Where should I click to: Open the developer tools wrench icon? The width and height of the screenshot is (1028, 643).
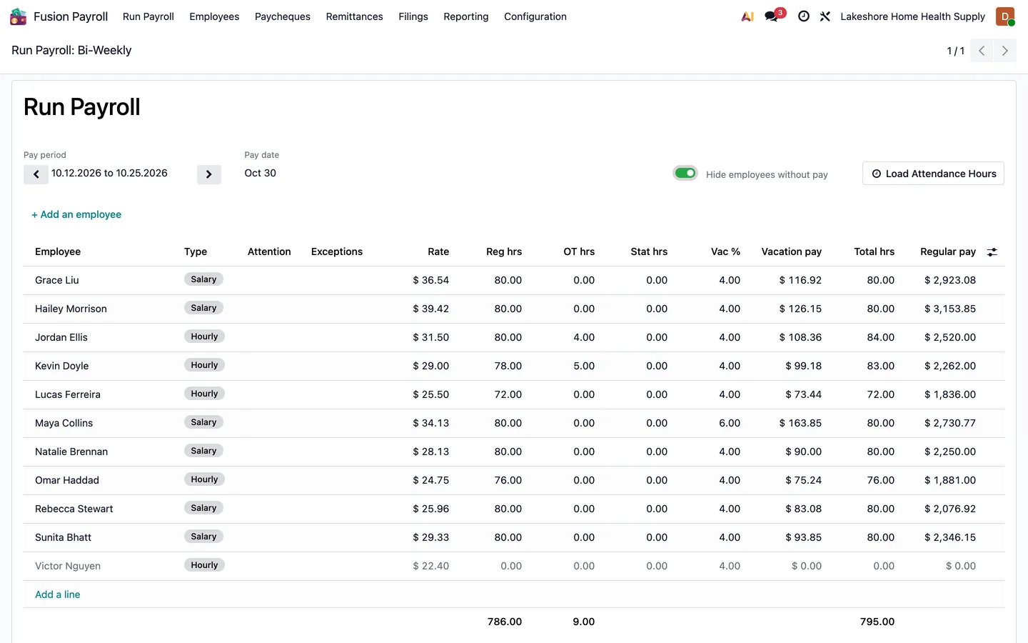pos(825,16)
